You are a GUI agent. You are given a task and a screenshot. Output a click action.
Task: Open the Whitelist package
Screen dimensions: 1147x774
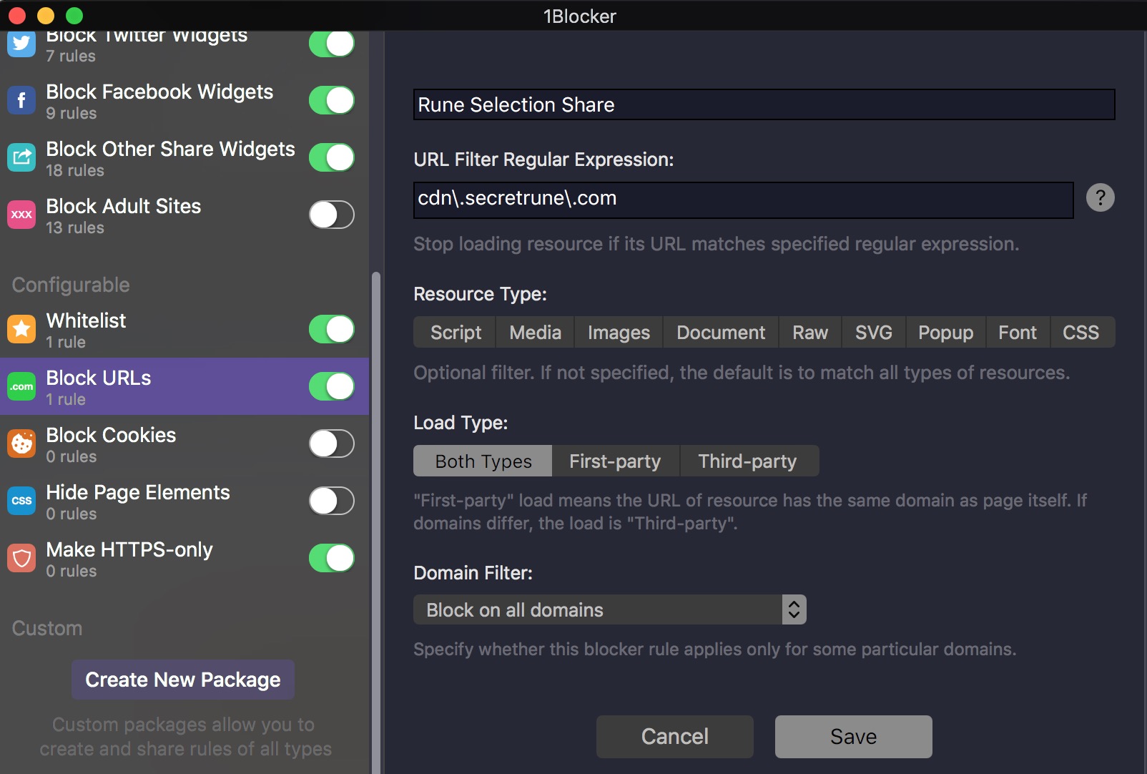click(184, 329)
